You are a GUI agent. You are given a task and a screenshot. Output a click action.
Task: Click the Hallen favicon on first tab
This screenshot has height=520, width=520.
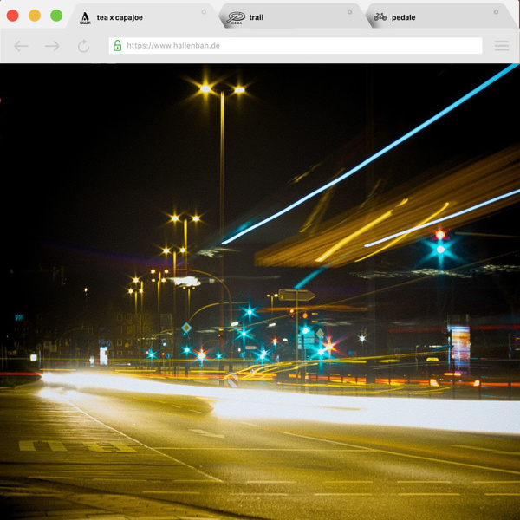85,17
